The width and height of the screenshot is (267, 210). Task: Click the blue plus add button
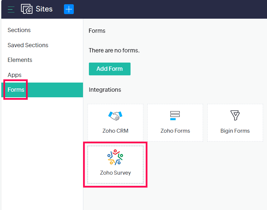[69, 9]
